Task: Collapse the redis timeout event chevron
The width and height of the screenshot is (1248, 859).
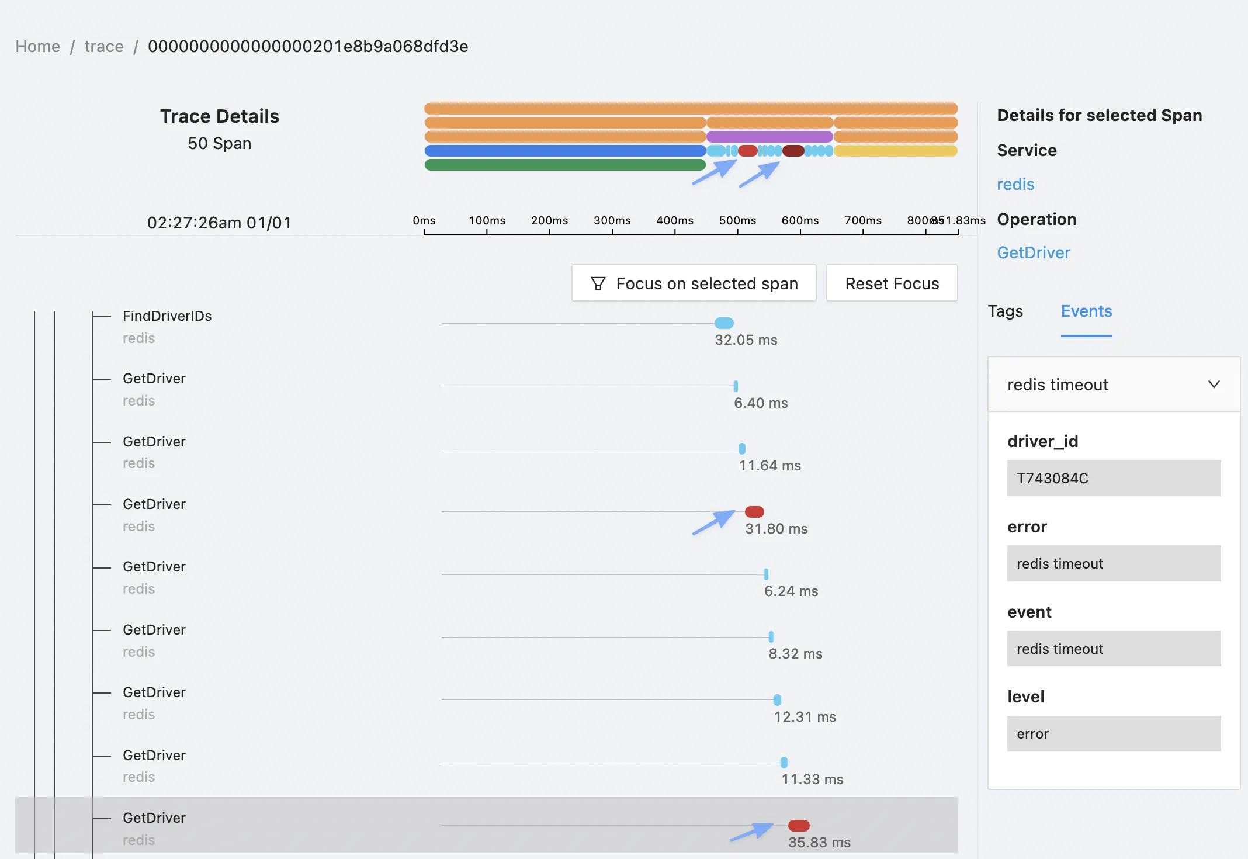Action: click(1214, 385)
